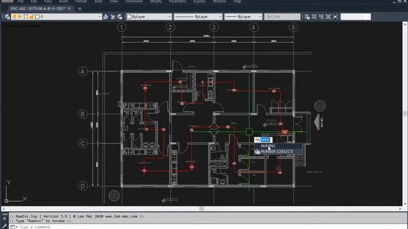Open the ByLayer lineweight dropdown
Image resolution: width=408 pixels, height=229 pixels.
[x=243, y=17]
